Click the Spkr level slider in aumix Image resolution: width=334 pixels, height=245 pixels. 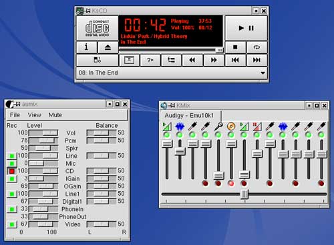point(43,148)
